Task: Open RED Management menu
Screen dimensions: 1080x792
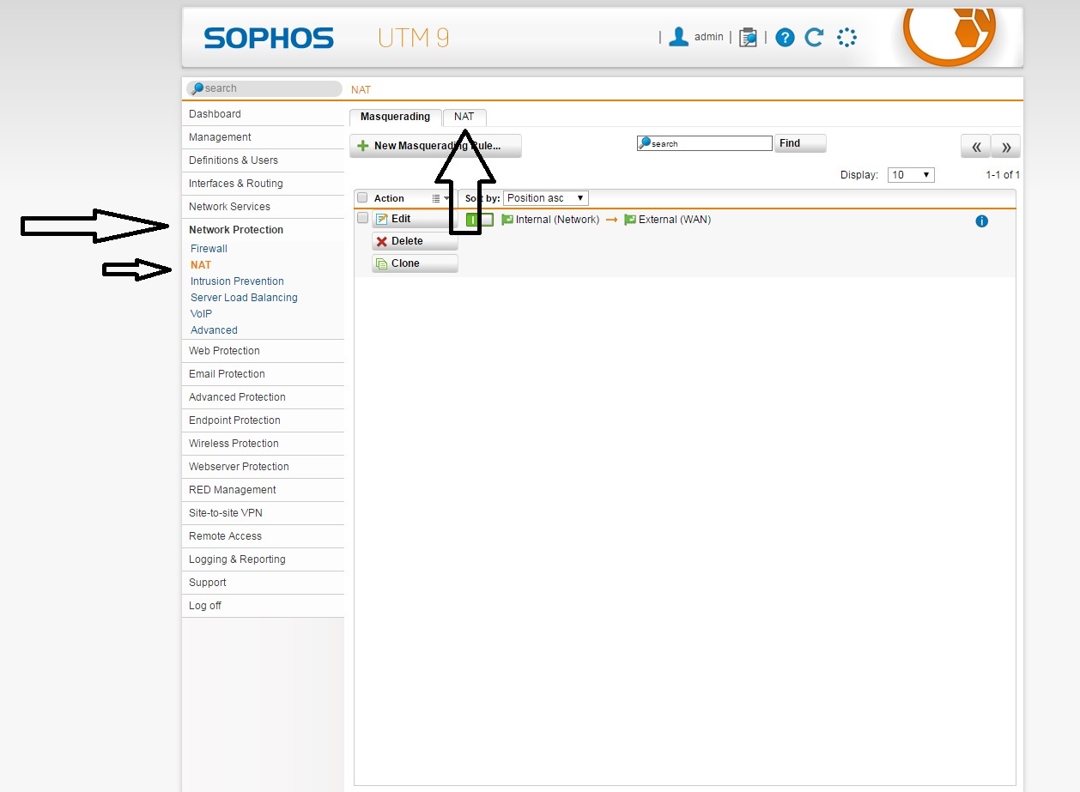Action: pos(263,490)
